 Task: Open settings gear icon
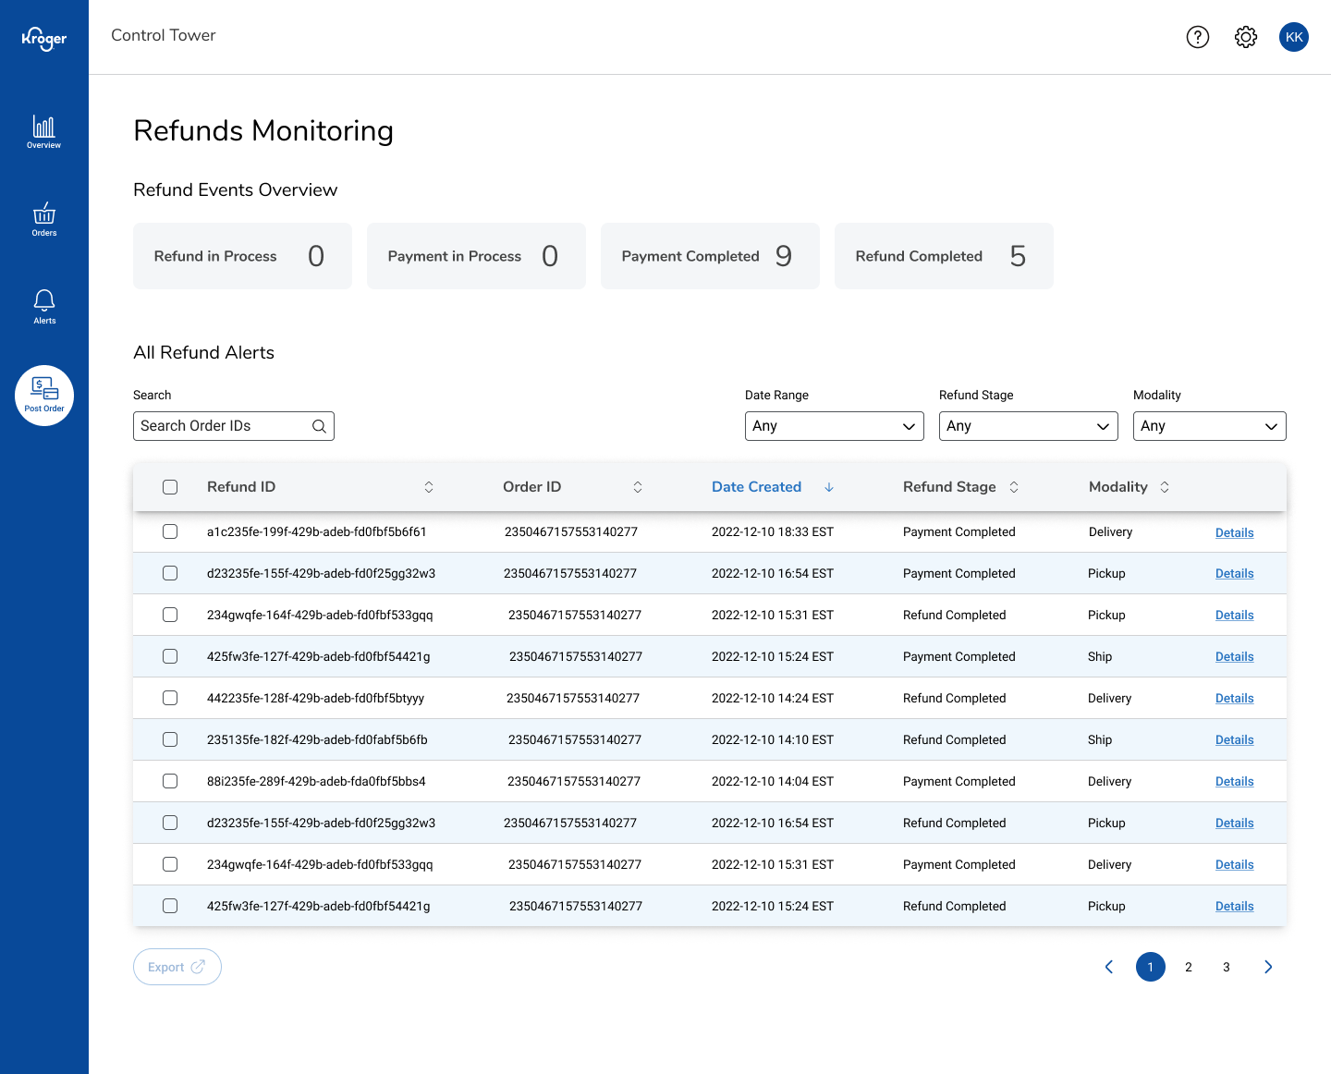pos(1245,37)
